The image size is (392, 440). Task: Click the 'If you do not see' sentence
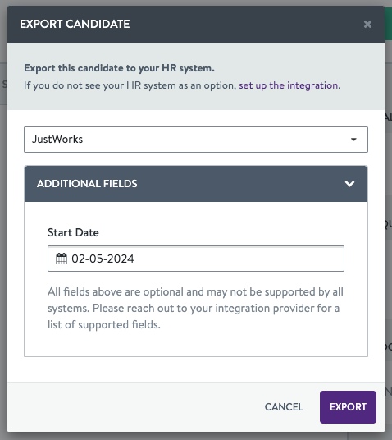(182, 85)
